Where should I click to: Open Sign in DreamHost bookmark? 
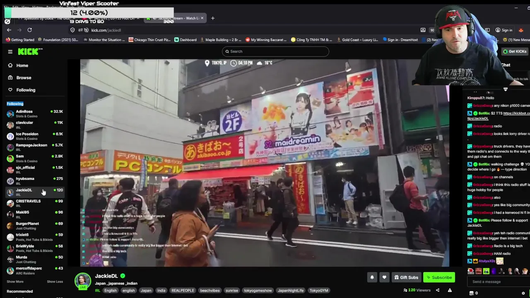[400, 40]
